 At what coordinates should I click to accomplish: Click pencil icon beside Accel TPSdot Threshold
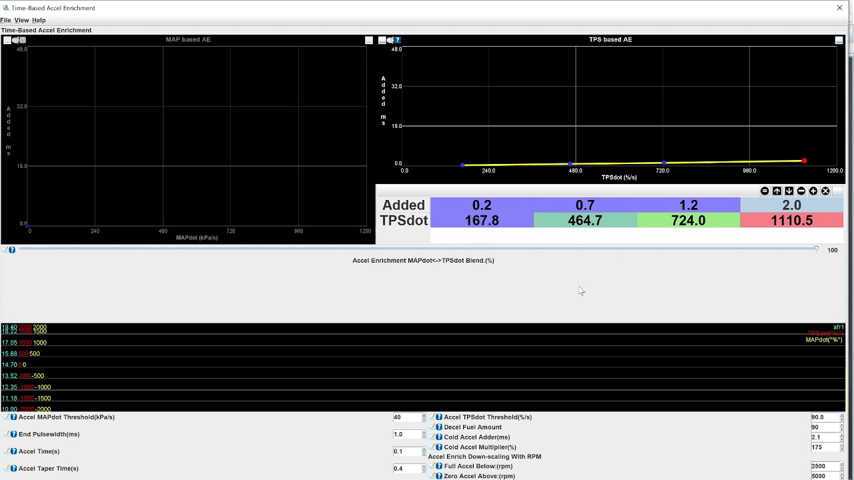tap(432, 417)
